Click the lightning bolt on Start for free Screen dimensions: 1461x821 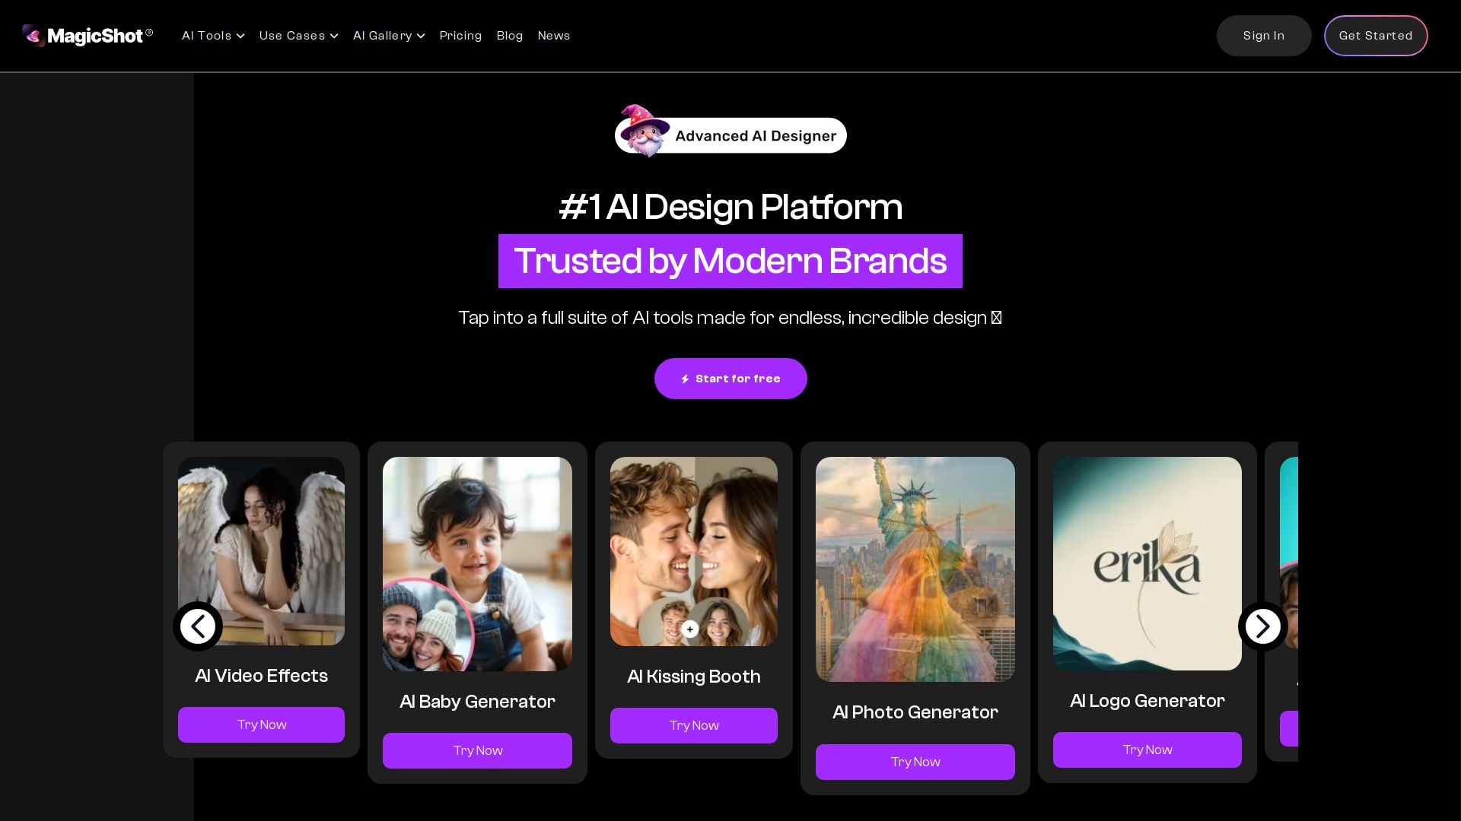point(685,379)
